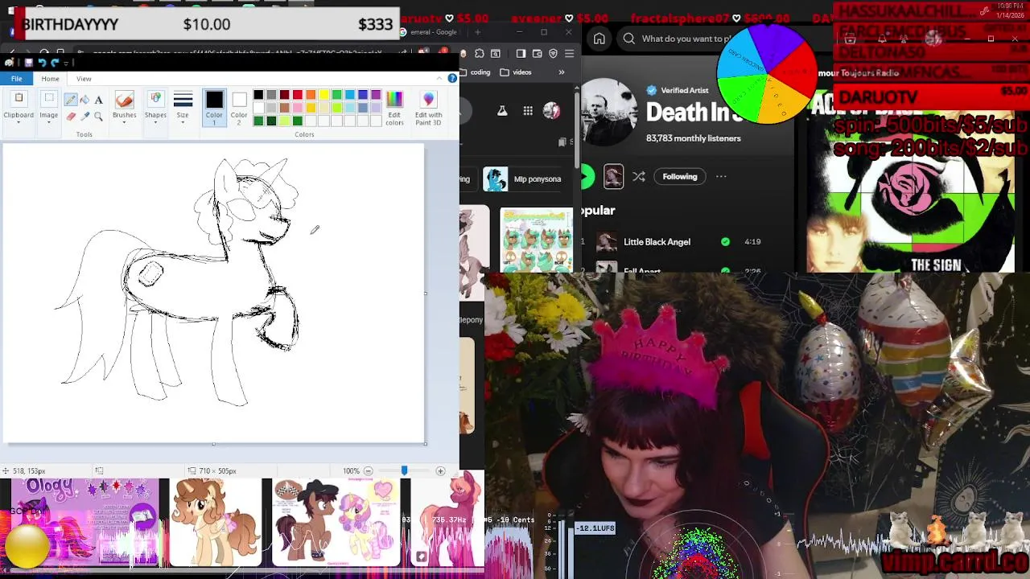The image size is (1030, 579).
Task: Click Little Black Angel album thumbnail
Action: point(606,241)
